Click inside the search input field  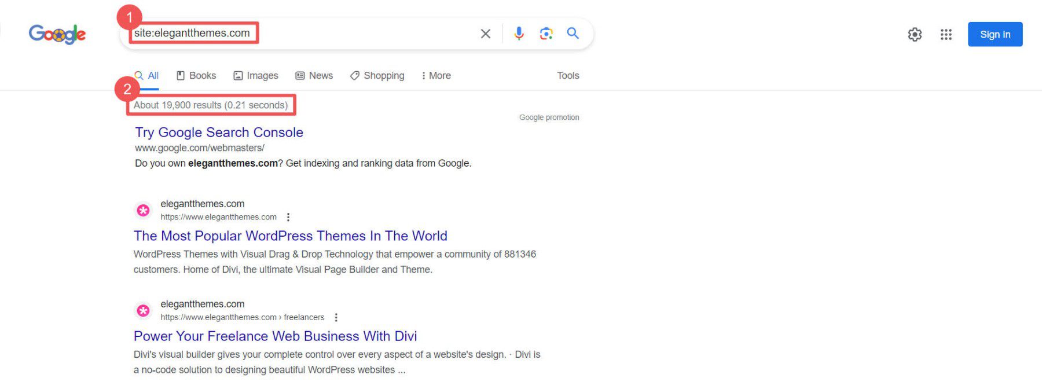pyautogui.click(x=318, y=33)
